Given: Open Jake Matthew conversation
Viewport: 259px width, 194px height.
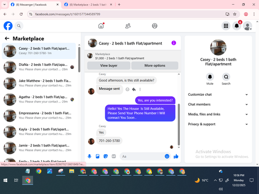Looking at the screenshot, I should pos(39,83).
